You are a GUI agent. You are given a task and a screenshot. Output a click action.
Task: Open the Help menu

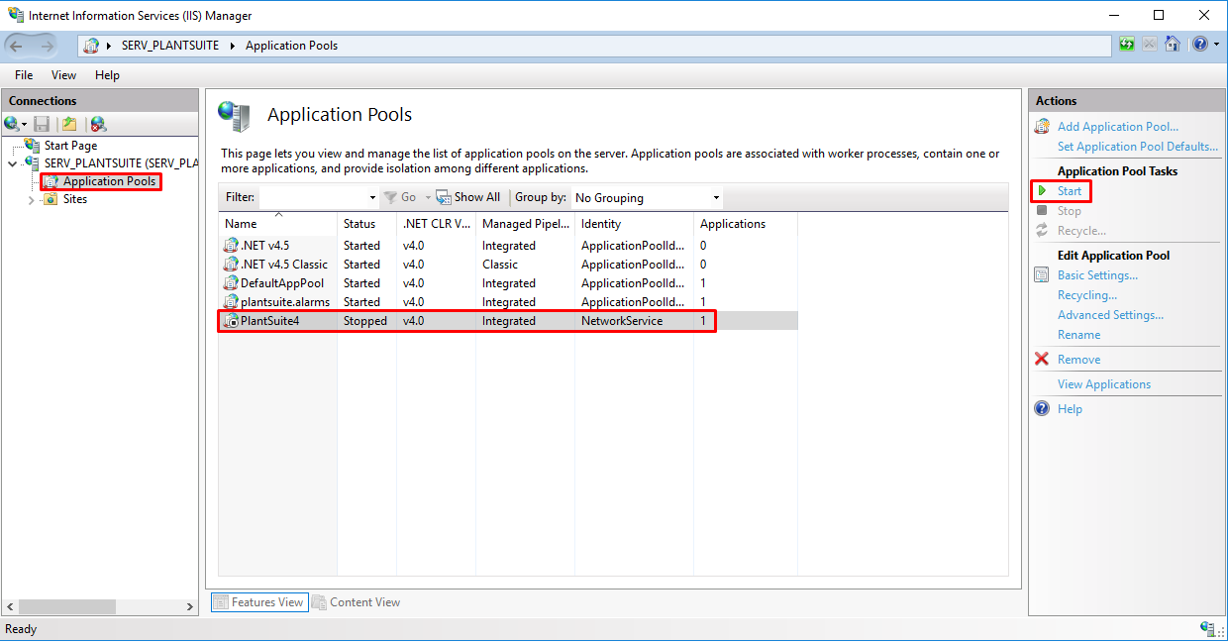pos(107,75)
